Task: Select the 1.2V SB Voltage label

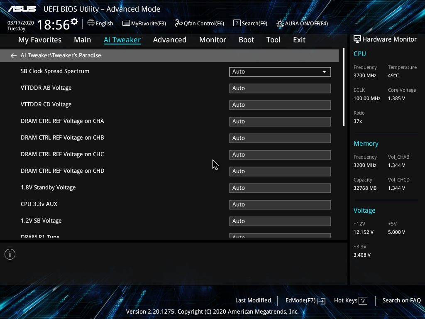Action: pyautogui.click(x=41, y=221)
